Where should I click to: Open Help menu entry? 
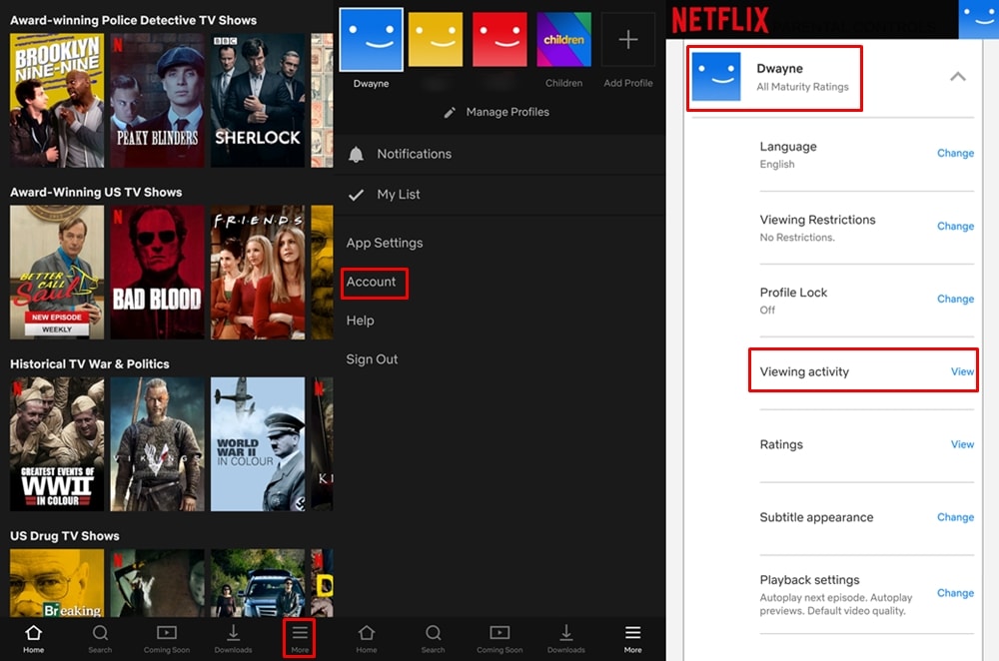point(360,321)
